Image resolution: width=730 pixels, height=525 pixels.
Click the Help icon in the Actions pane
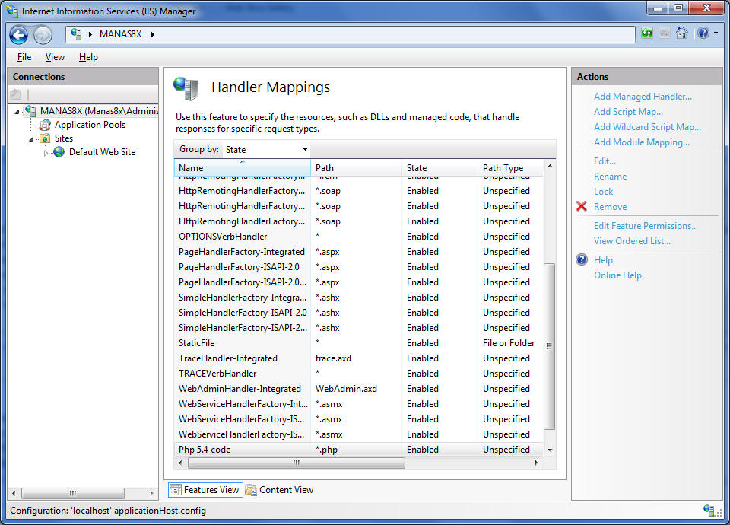(x=582, y=259)
